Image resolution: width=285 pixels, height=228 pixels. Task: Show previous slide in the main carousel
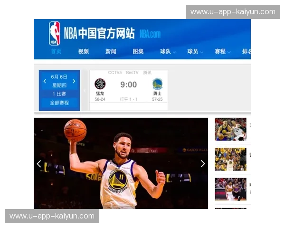[x=39, y=164]
